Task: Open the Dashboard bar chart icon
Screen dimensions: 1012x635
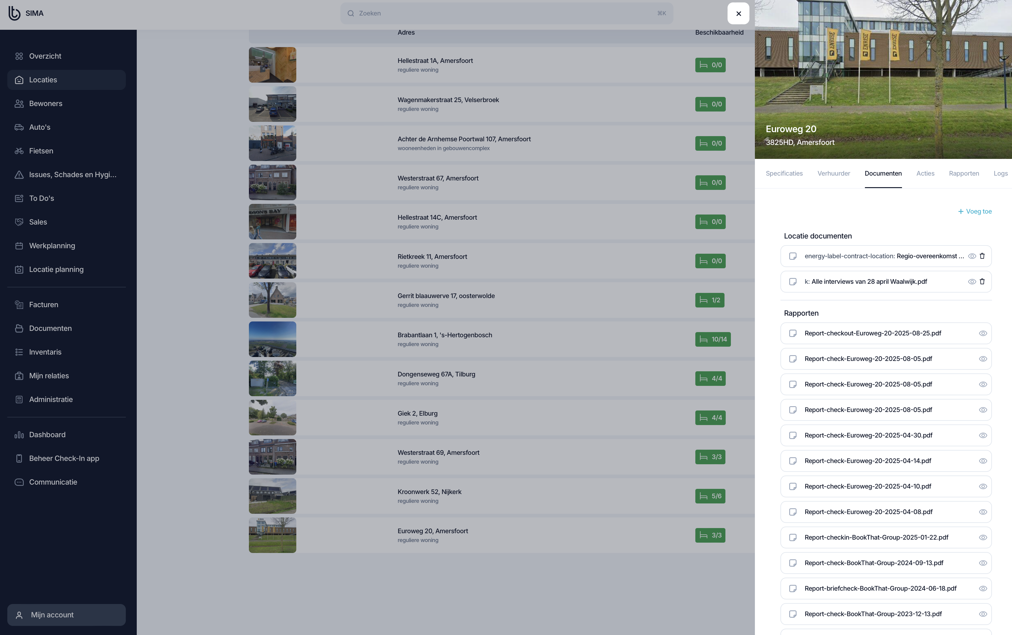Action: point(19,435)
